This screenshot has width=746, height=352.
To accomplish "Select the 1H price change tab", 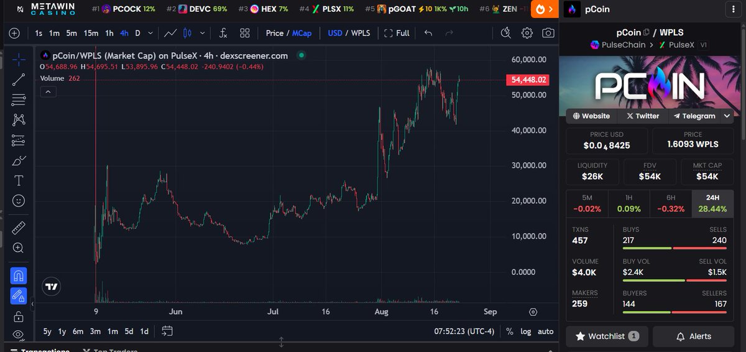I will coord(629,203).
